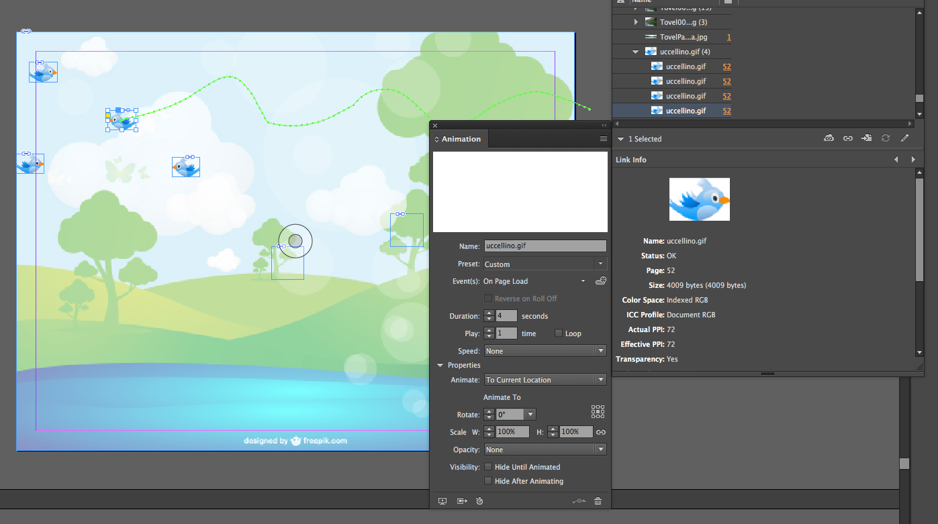The image size is (938, 524).
Task: Click the Convert to Motion Path icon
Action: (579, 501)
